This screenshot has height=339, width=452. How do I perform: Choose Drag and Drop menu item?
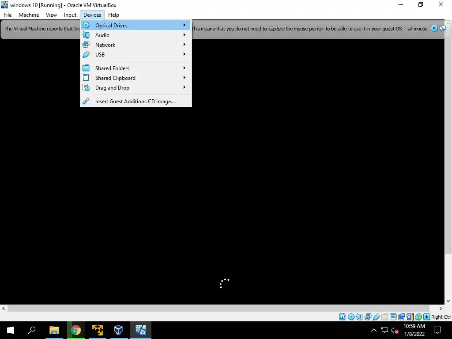coord(136,88)
